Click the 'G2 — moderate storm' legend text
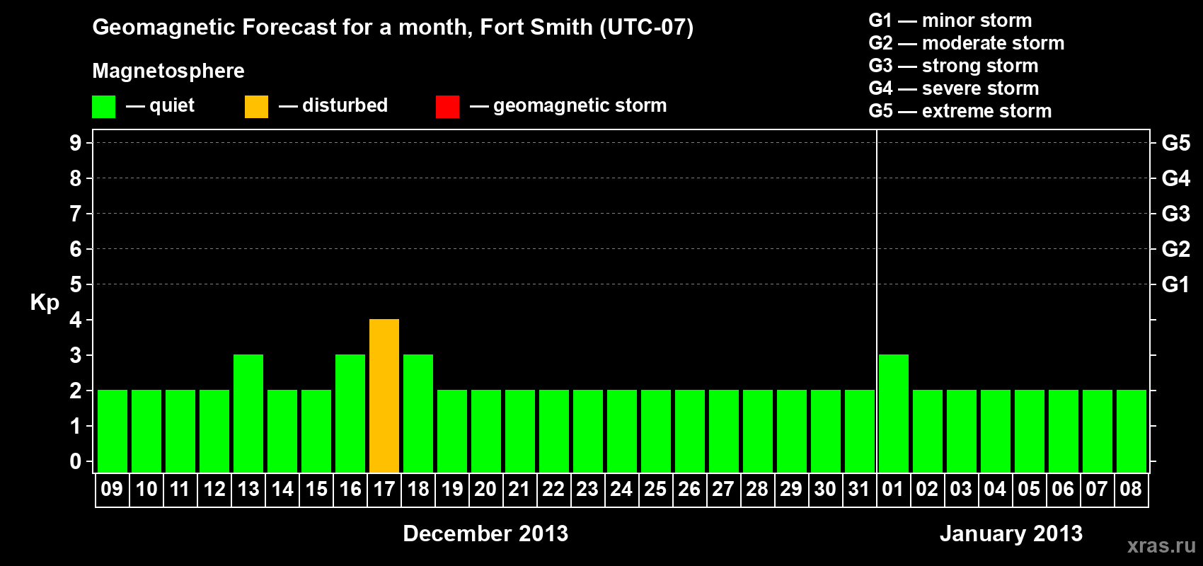1203x566 pixels. click(x=967, y=43)
